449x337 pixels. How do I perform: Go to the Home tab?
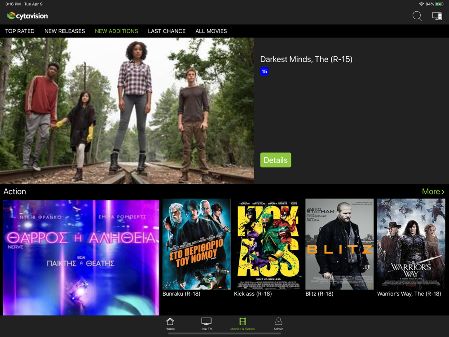click(x=170, y=324)
